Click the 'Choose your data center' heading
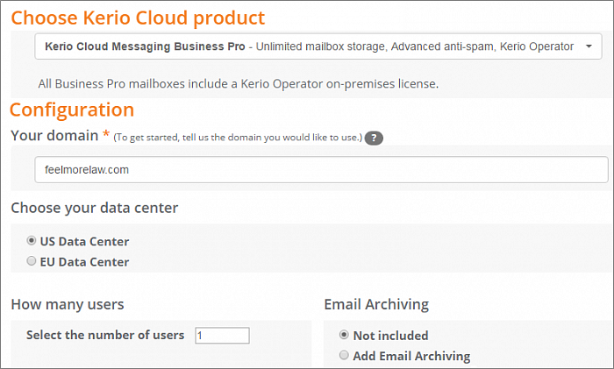This screenshot has width=614, height=369. point(95,208)
